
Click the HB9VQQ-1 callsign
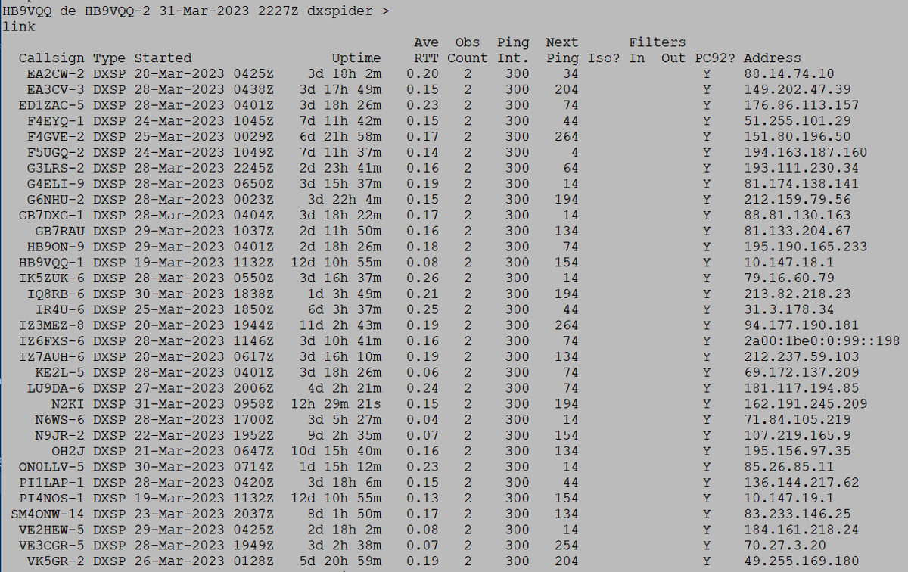(52, 263)
